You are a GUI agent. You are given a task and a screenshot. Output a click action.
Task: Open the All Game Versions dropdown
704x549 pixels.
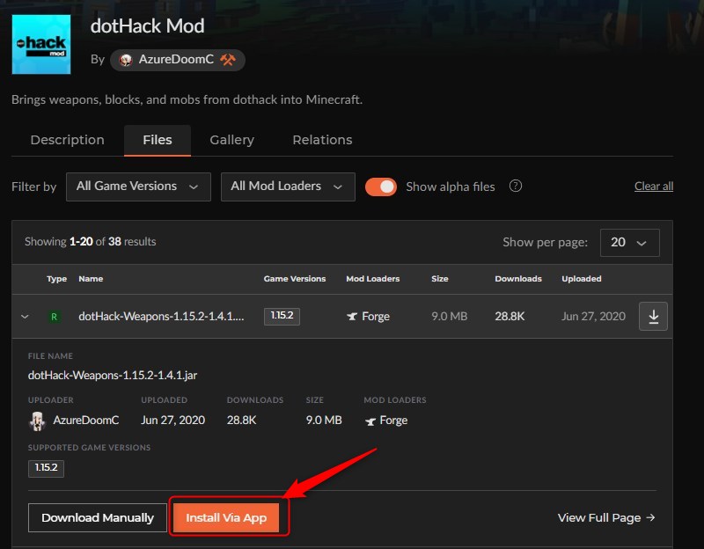138,187
